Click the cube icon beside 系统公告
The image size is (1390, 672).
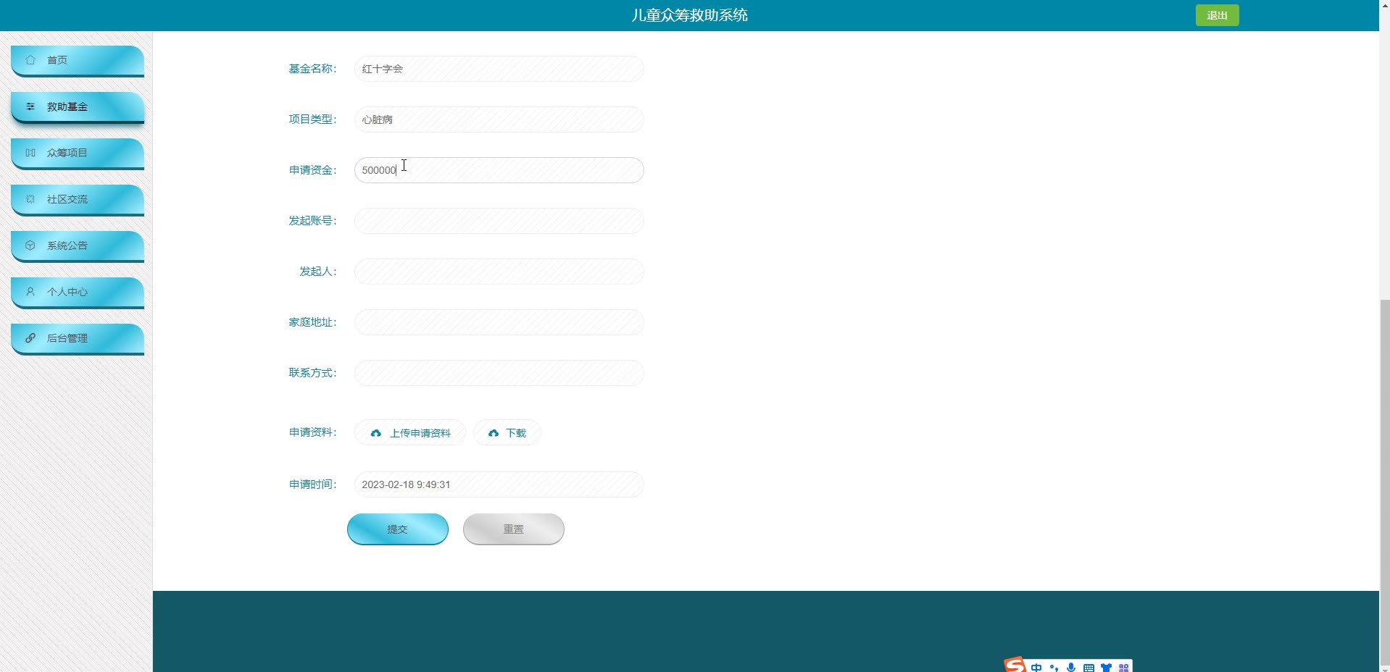pyautogui.click(x=30, y=245)
